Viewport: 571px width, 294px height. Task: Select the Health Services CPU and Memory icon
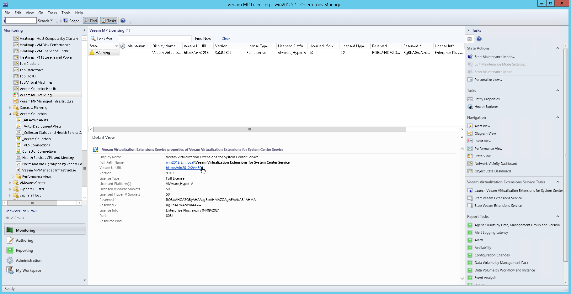(19, 158)
